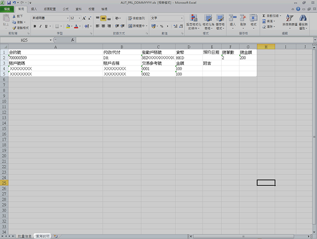Toggle underline formatting
Screen dimensions: 317x239
click(46, 26)
